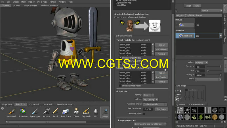Open the Camera Bookmarks tab
The width and height of the screenshot is (227, 128).
pos(197,104)
